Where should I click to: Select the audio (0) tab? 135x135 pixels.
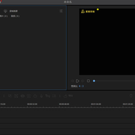tap(15, 16)
